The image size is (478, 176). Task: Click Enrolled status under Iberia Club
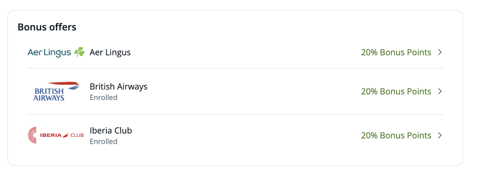coord(103,141)
